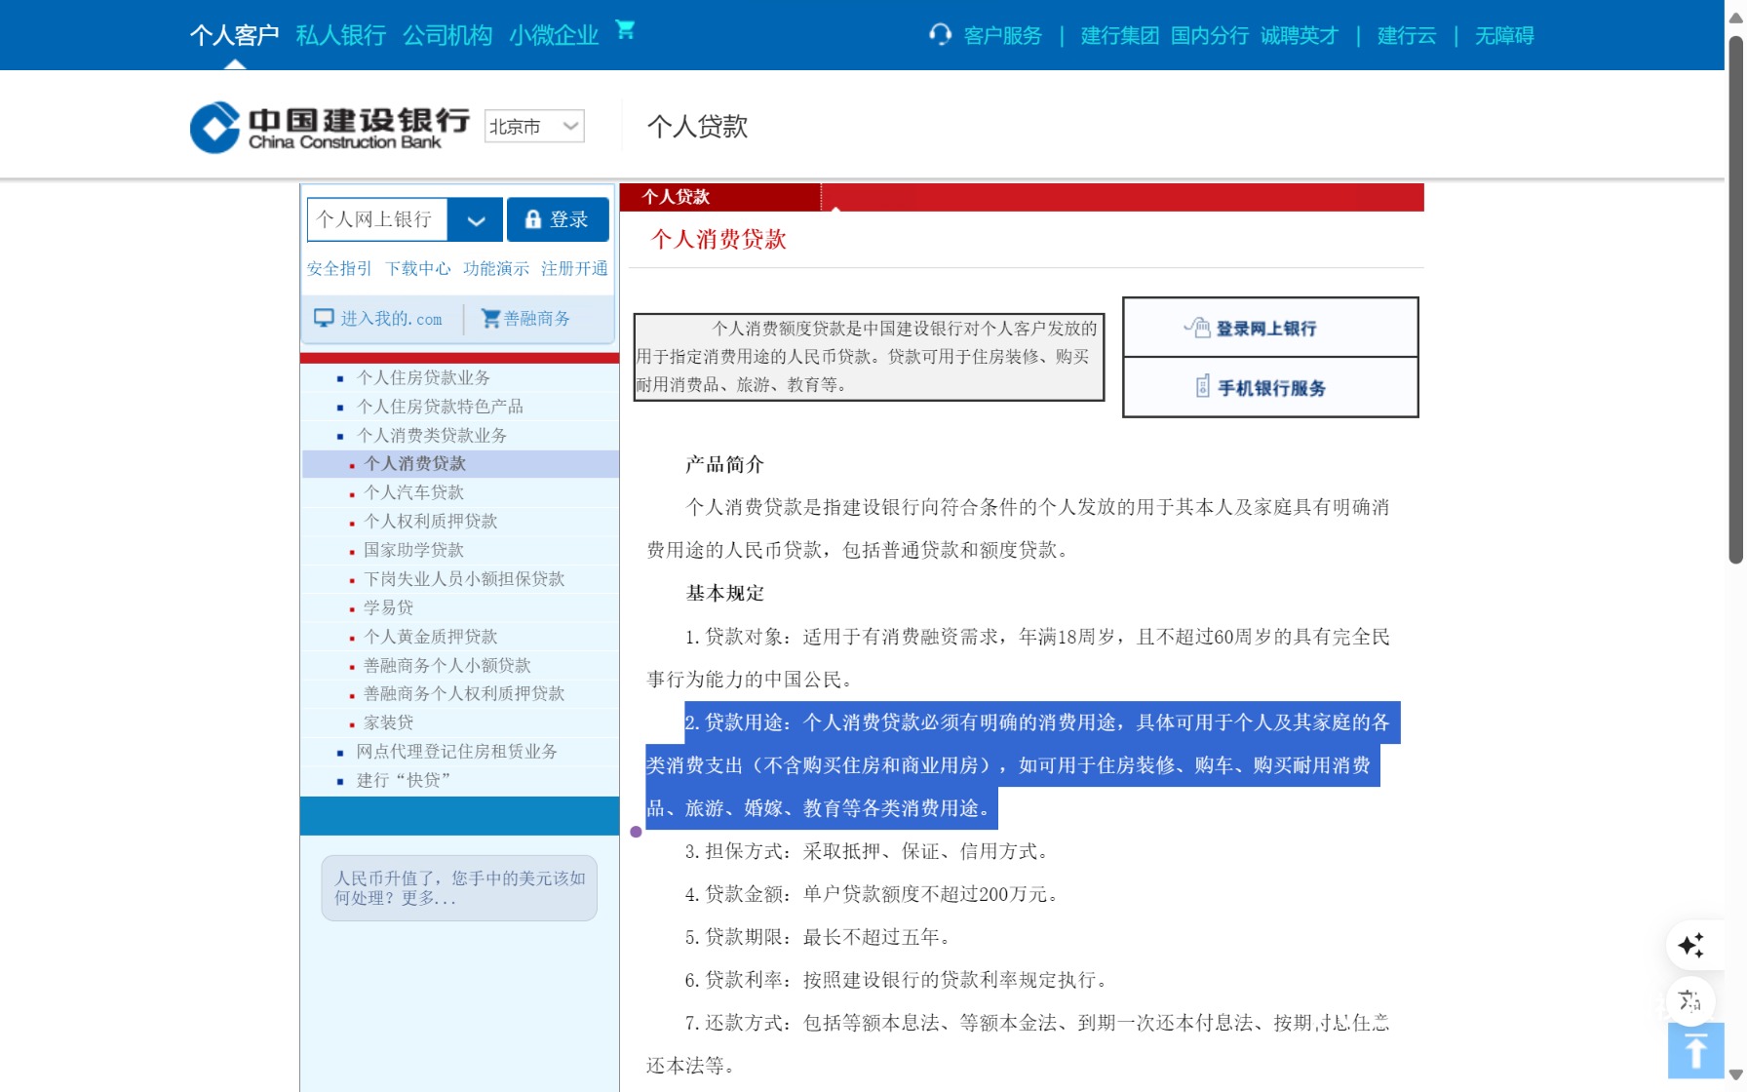Select the 公司机构 menu item
Image resolution: width=1747 pixels, height=1092 pixels.
point(446,34)
